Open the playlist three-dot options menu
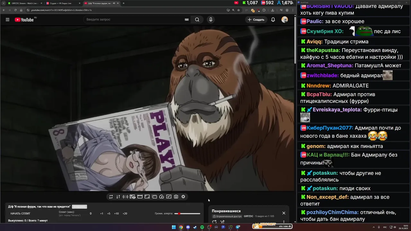This screenshot has height=231, width=411. [x=284, y=221]
